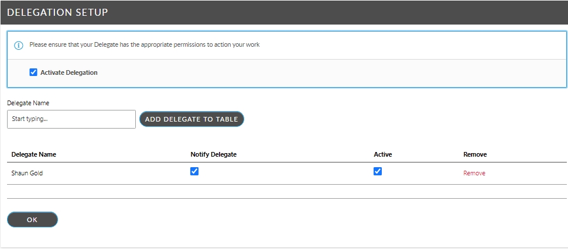Select the Shaun Gold name in table

(27, 173)
